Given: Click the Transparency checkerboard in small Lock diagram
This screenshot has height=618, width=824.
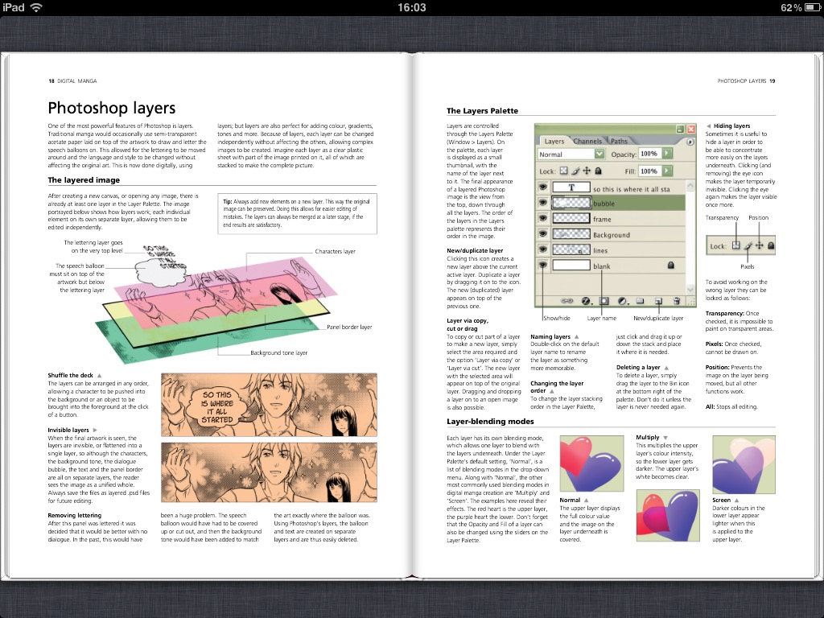Looking at the screenshot, I should pos(735,245).
